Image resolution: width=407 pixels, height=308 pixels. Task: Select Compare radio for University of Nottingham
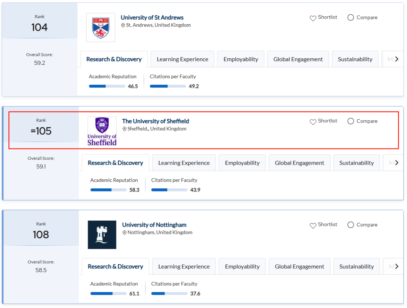click(x=351, y=225)
